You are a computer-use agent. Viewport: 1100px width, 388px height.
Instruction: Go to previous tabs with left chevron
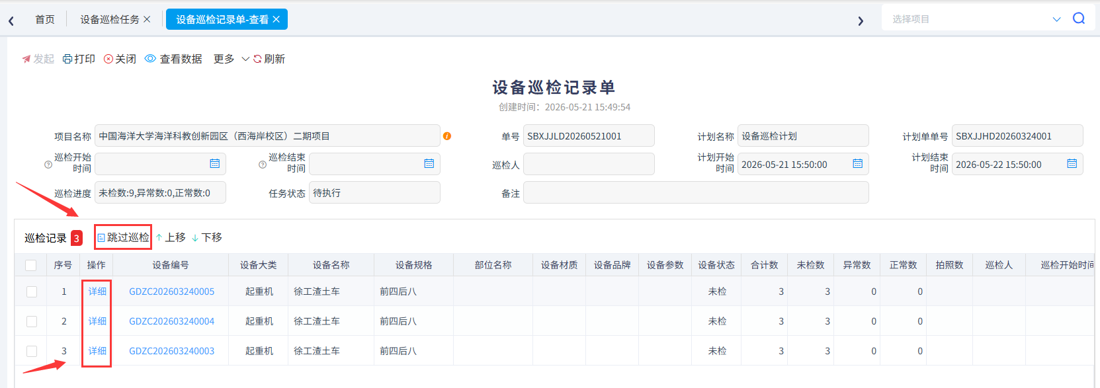point(11,21)
